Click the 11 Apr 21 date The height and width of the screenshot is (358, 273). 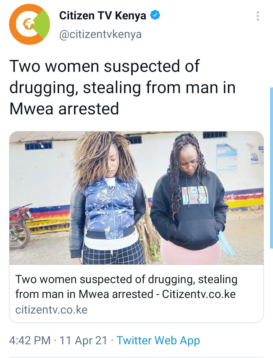(83, 341)
